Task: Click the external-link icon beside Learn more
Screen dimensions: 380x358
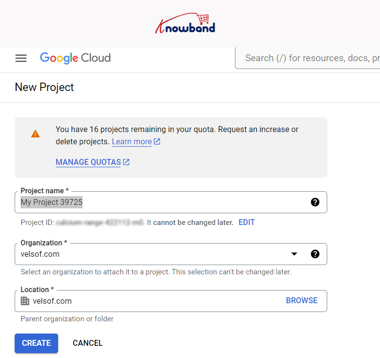Action: click(x=157, y=141)
